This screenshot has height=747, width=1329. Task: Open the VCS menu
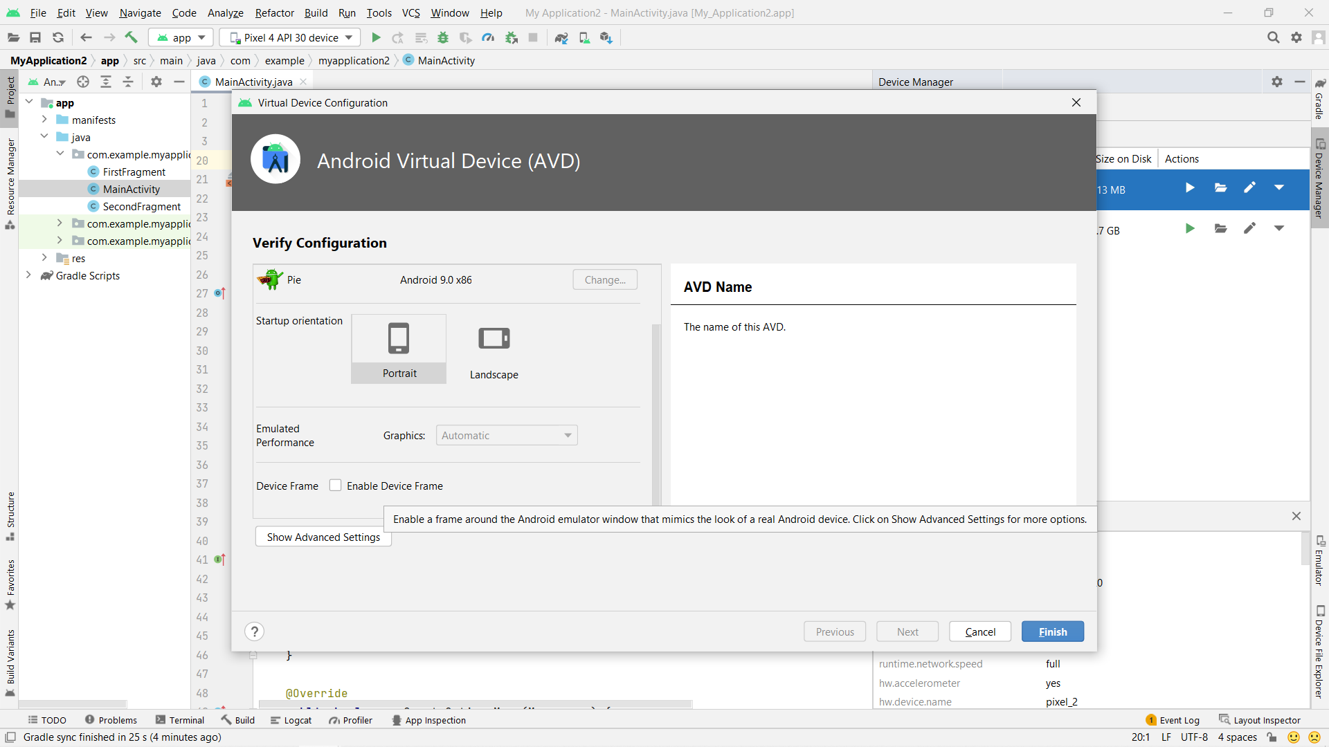tap(411, 12)
